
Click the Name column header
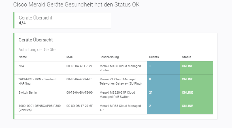[x=22, y=57]
